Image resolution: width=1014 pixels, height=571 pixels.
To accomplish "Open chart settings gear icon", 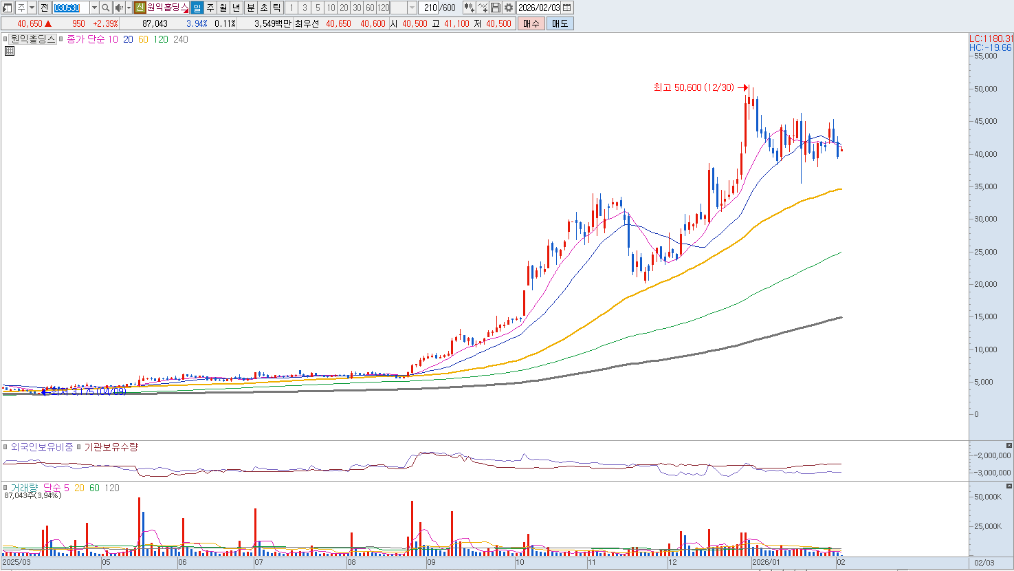I will click(x=509, y=8).
